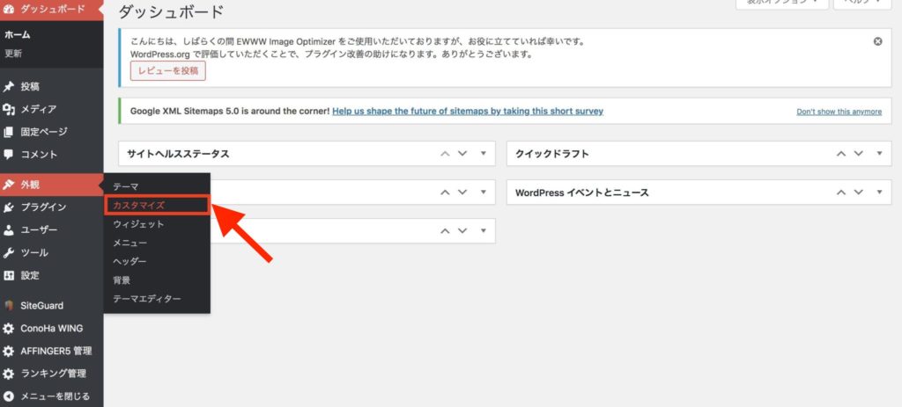The width and height of the screenshot is (902, 407).
Task: Move サイトヘルスステータス panel up
Action: pos(445,154)
